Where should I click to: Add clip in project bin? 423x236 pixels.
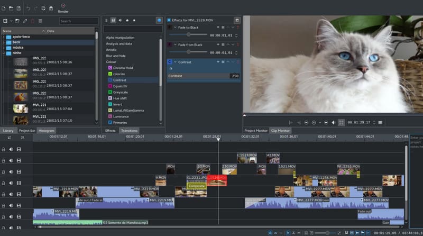5,21
